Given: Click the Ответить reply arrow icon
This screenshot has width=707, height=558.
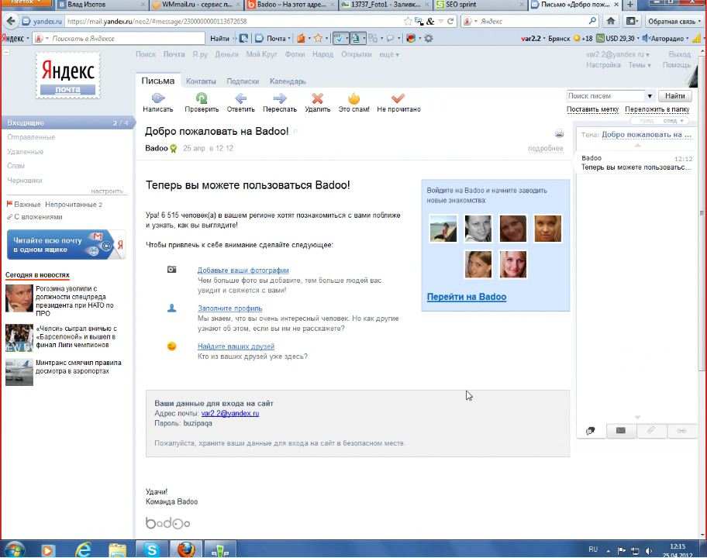Looking at the screenshot, I should point(241,98).
